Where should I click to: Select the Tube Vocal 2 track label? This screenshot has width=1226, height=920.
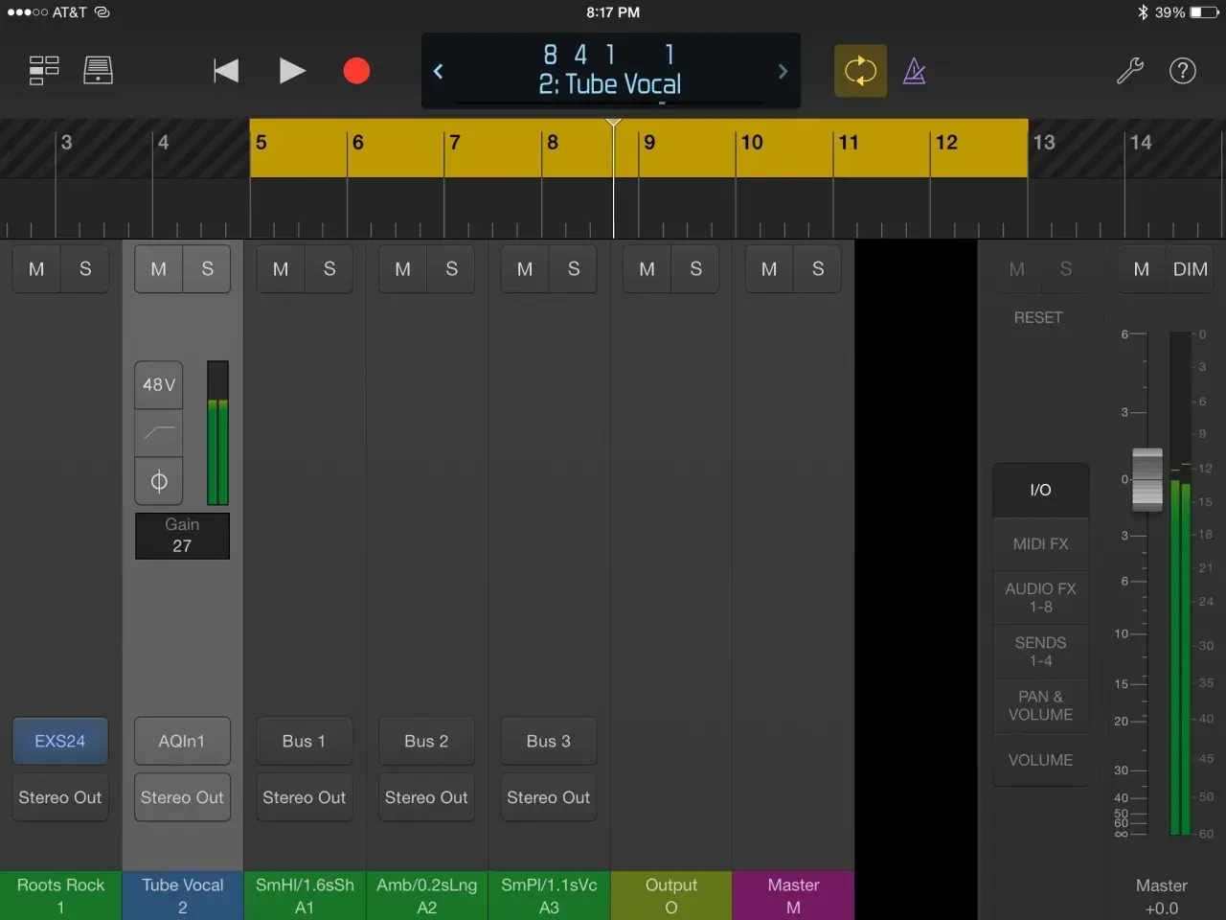pyautogui.click(x=183, y=895)
